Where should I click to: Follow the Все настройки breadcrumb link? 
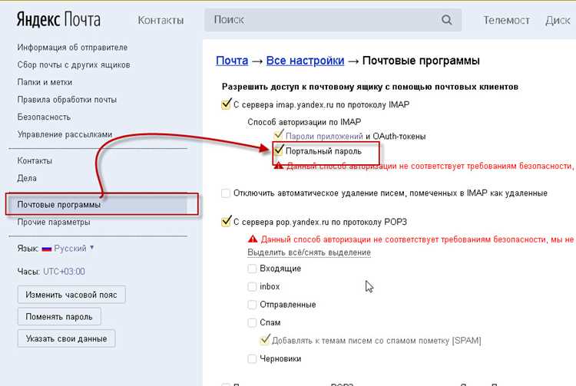[305, 61]
